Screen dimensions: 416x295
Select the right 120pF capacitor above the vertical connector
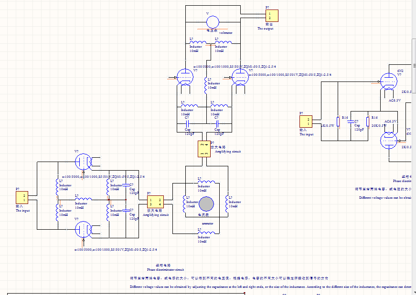click(217, 123)
